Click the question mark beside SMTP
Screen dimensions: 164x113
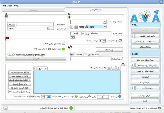coord(72,27)
